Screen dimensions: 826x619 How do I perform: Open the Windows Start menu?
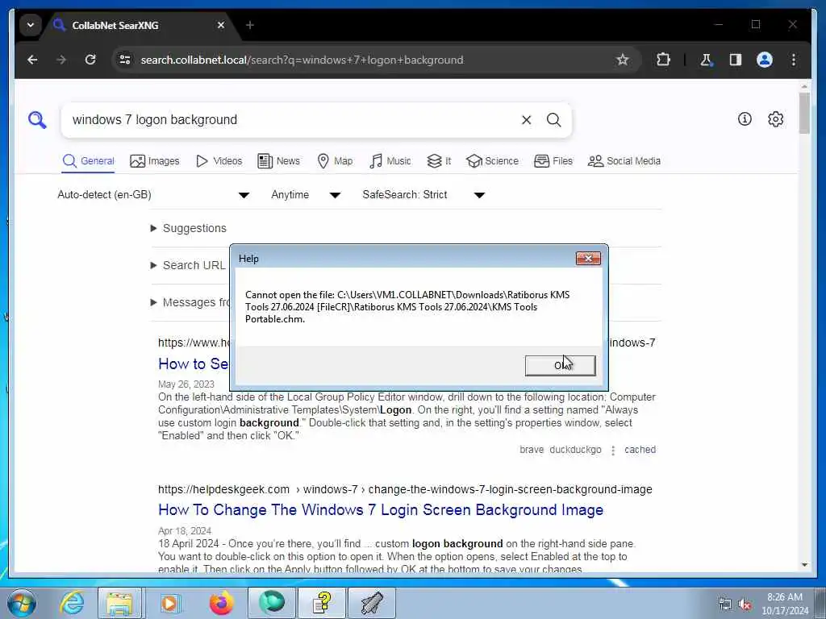point(22,603)
